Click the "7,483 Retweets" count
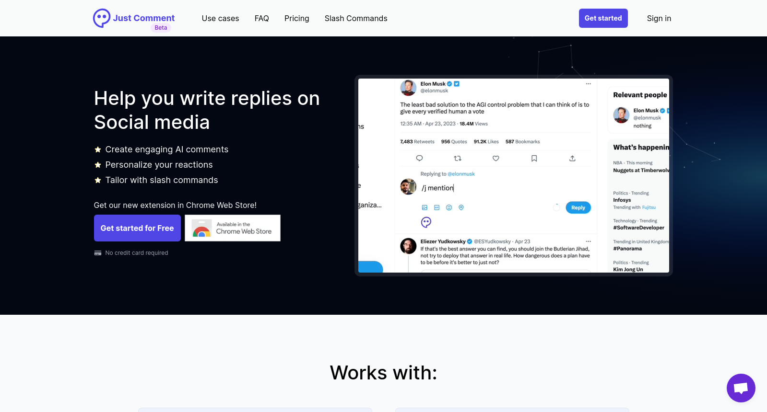This screenshot has height=412, width=767. click(417, 142)
